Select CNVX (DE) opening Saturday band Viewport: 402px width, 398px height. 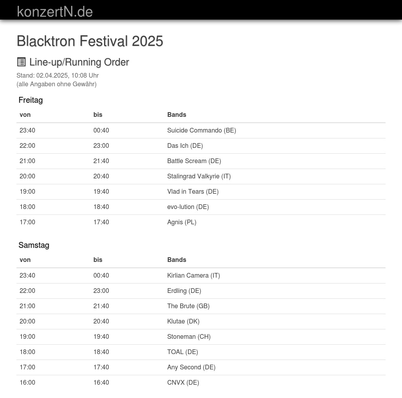tap(183, 383)
